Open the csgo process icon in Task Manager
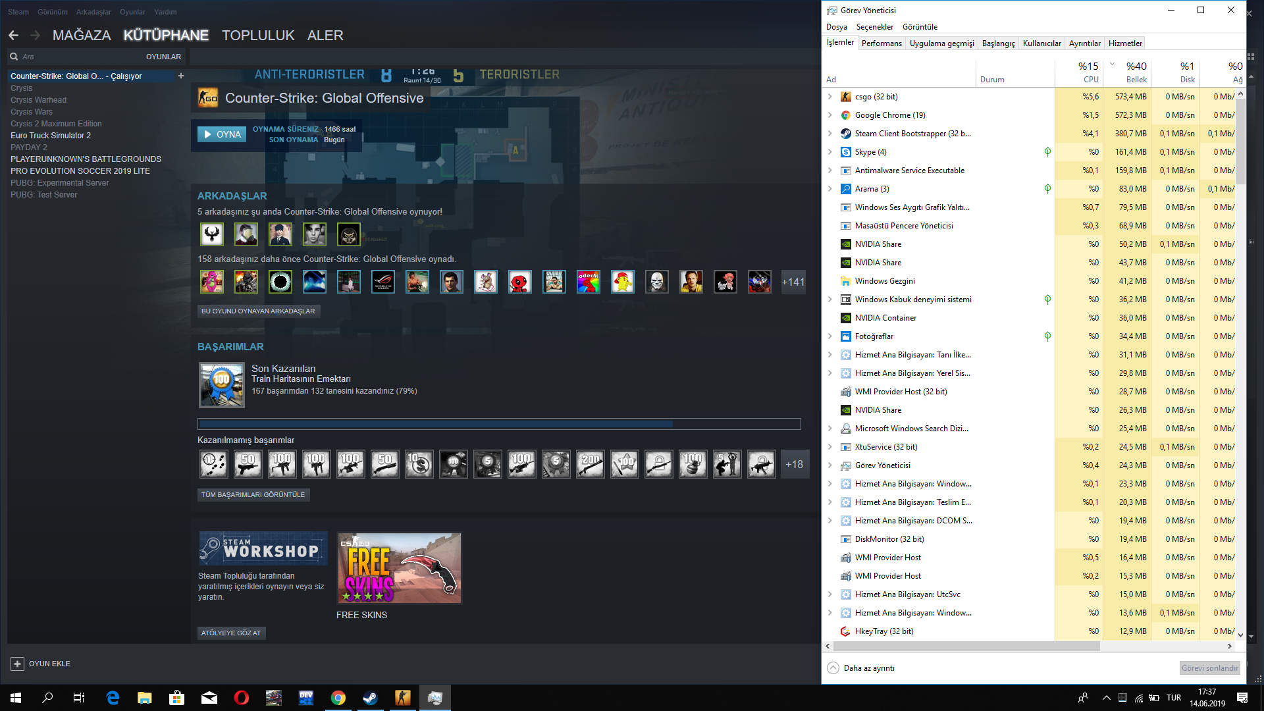1264x711 pixels. coord(846,97)
